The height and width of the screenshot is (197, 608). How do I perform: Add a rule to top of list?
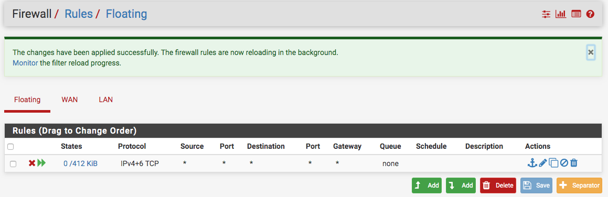click(426, 185)
